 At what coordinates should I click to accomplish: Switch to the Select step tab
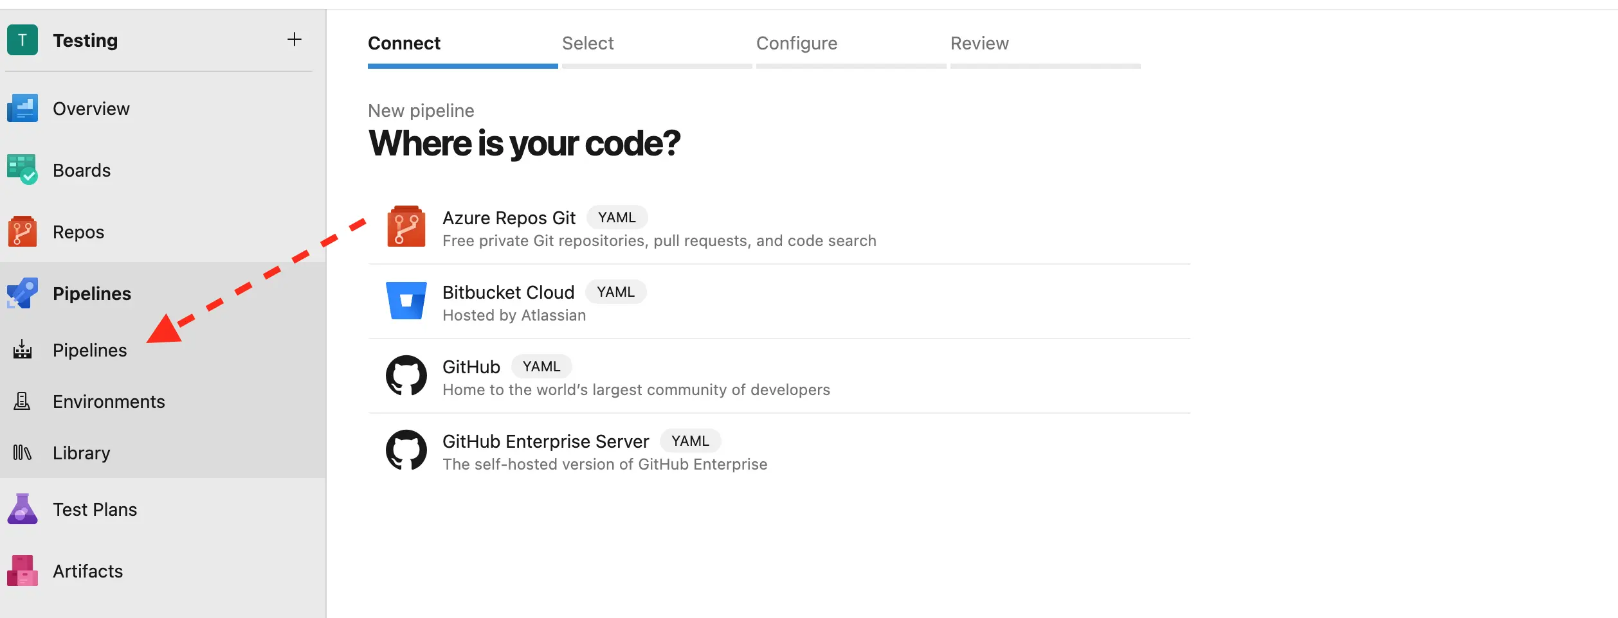coord(657,50)
